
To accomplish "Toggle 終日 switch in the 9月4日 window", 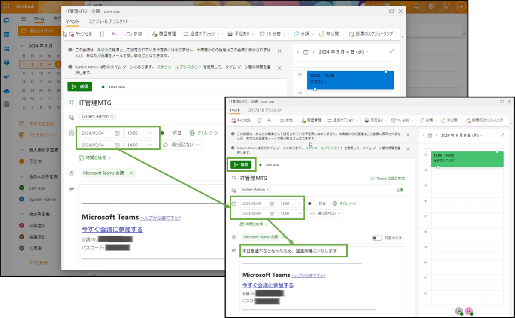I will tap(166, 133).
